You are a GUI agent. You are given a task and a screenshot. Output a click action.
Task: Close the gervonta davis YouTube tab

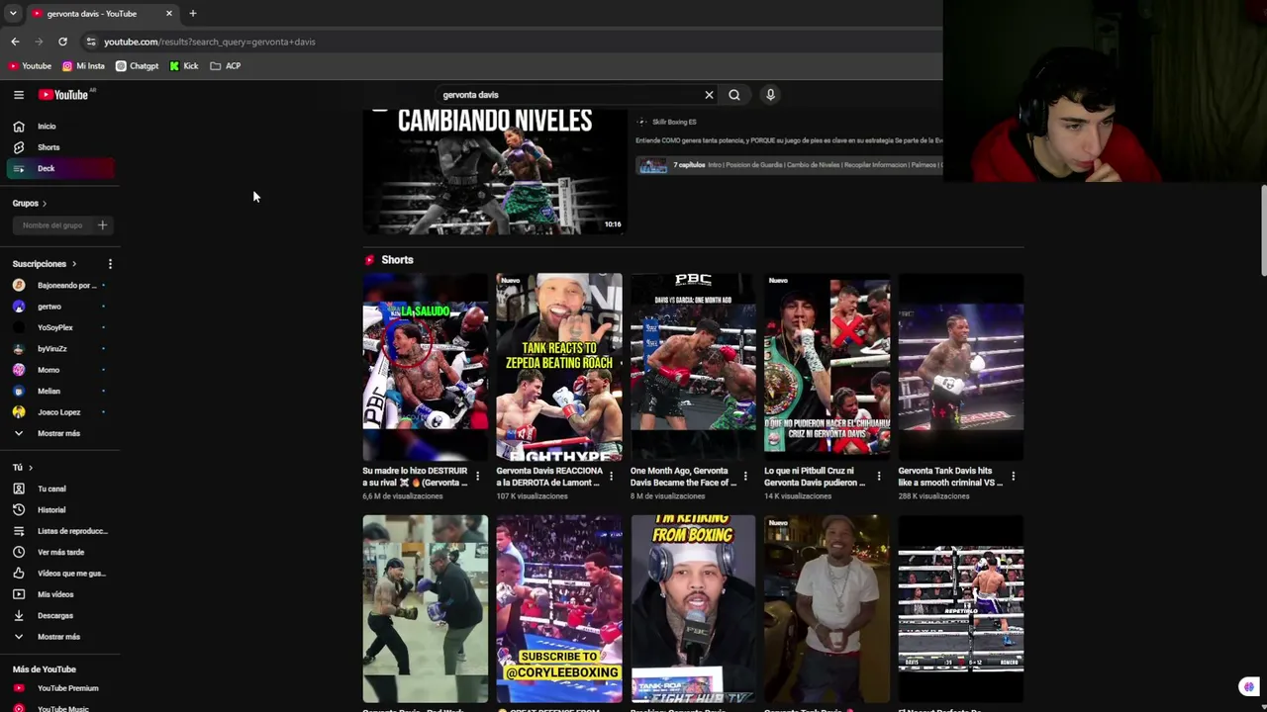169,14
